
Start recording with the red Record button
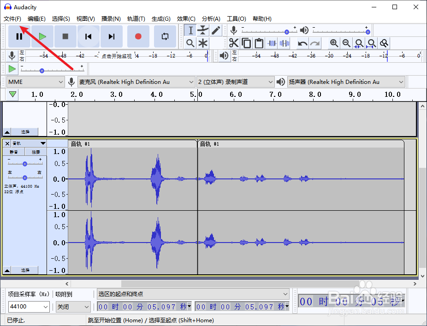click(138, 36)
